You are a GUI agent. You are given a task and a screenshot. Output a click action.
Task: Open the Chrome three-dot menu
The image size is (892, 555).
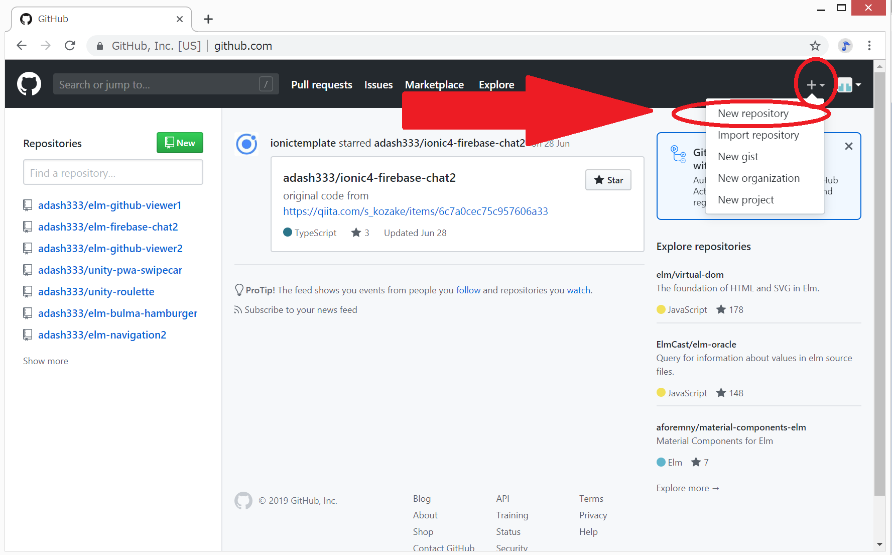point(869,46)
